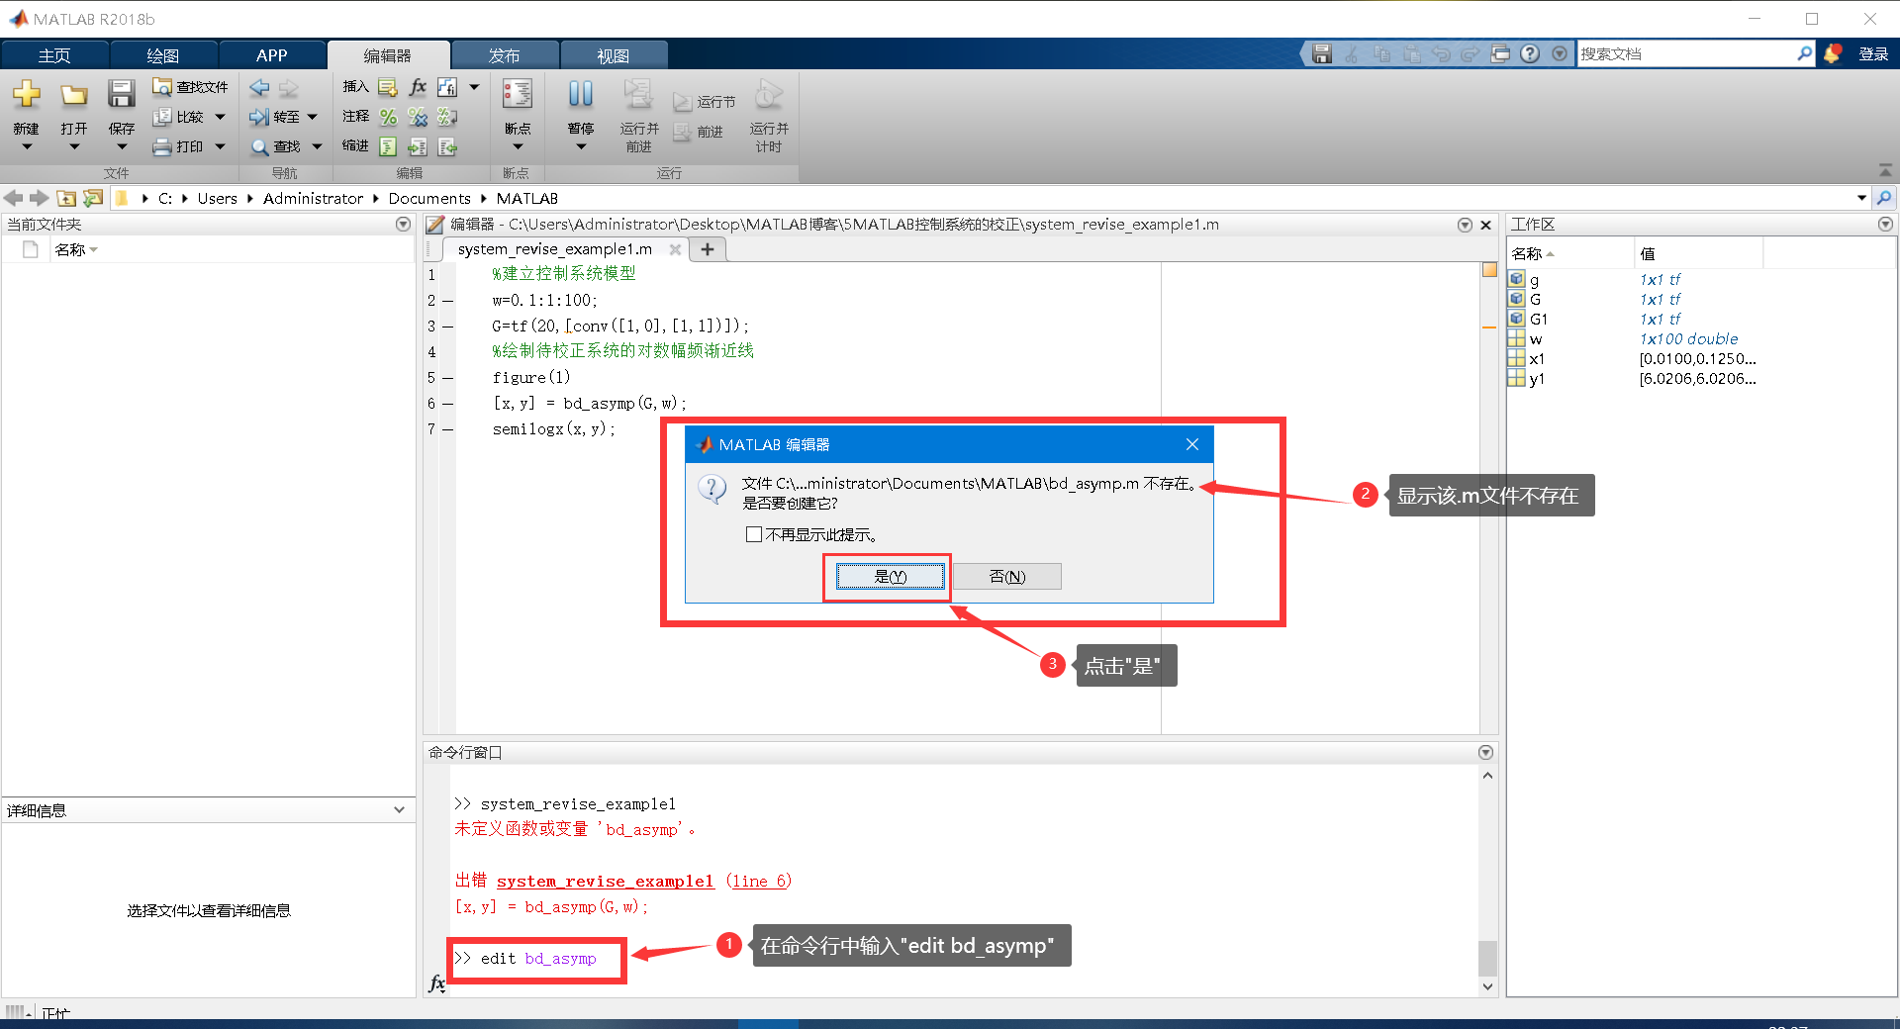The image size is (1900, 1029).
Task: Open the 保存 dropdown arrow
Action: tap(122, 147)
